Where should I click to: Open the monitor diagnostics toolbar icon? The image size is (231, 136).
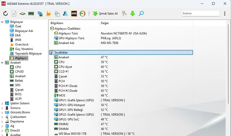pos(40,14)
